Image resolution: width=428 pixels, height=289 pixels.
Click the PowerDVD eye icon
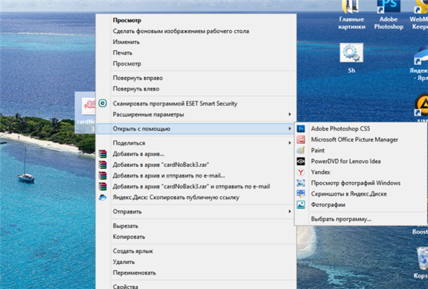[301, 161]
